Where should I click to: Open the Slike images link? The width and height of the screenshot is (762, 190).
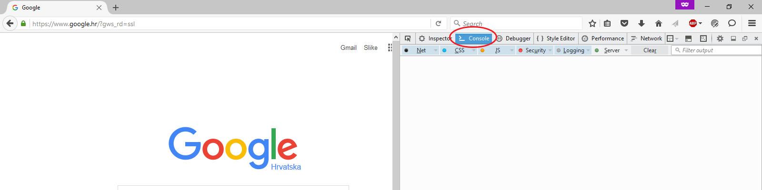point(371,47)
